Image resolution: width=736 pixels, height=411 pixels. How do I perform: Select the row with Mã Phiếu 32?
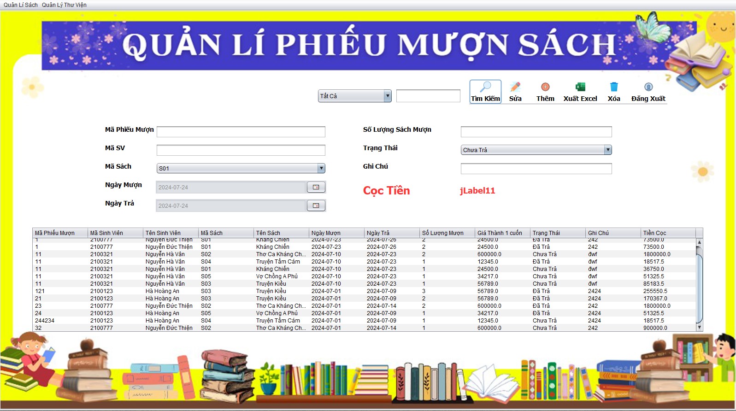pyautogui.click(x=364, y=328)
